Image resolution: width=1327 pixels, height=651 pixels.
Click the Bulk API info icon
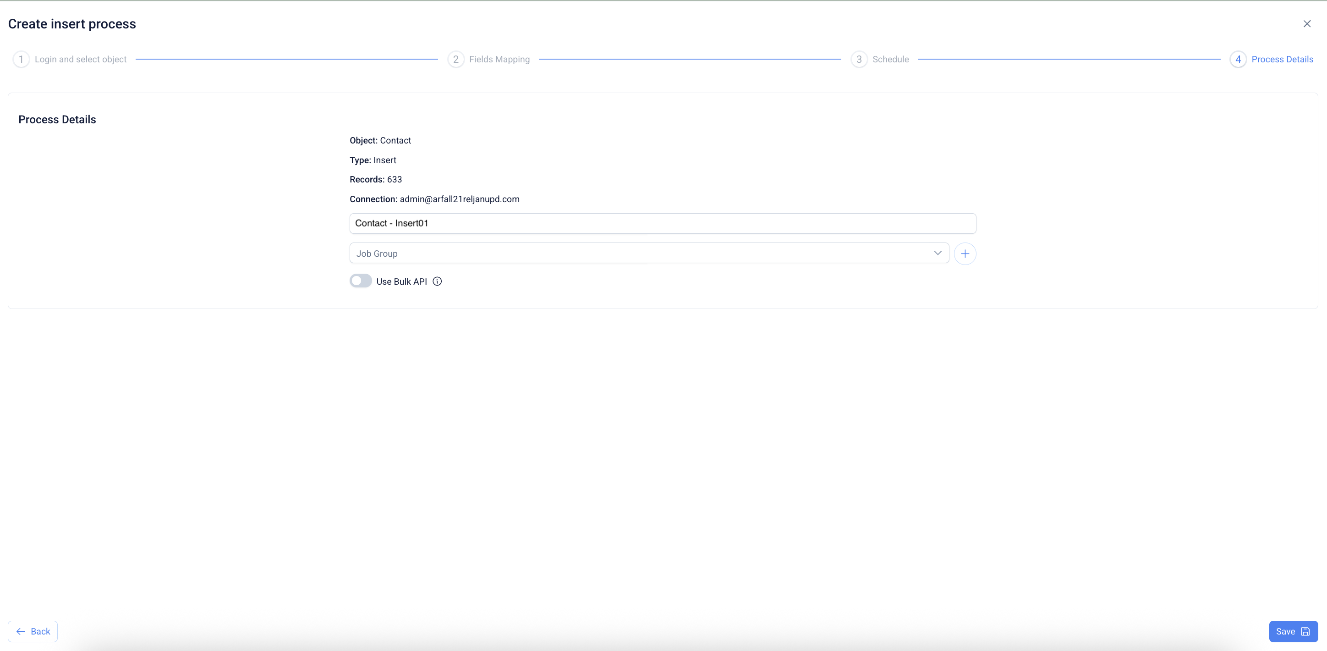pos(437,281)
